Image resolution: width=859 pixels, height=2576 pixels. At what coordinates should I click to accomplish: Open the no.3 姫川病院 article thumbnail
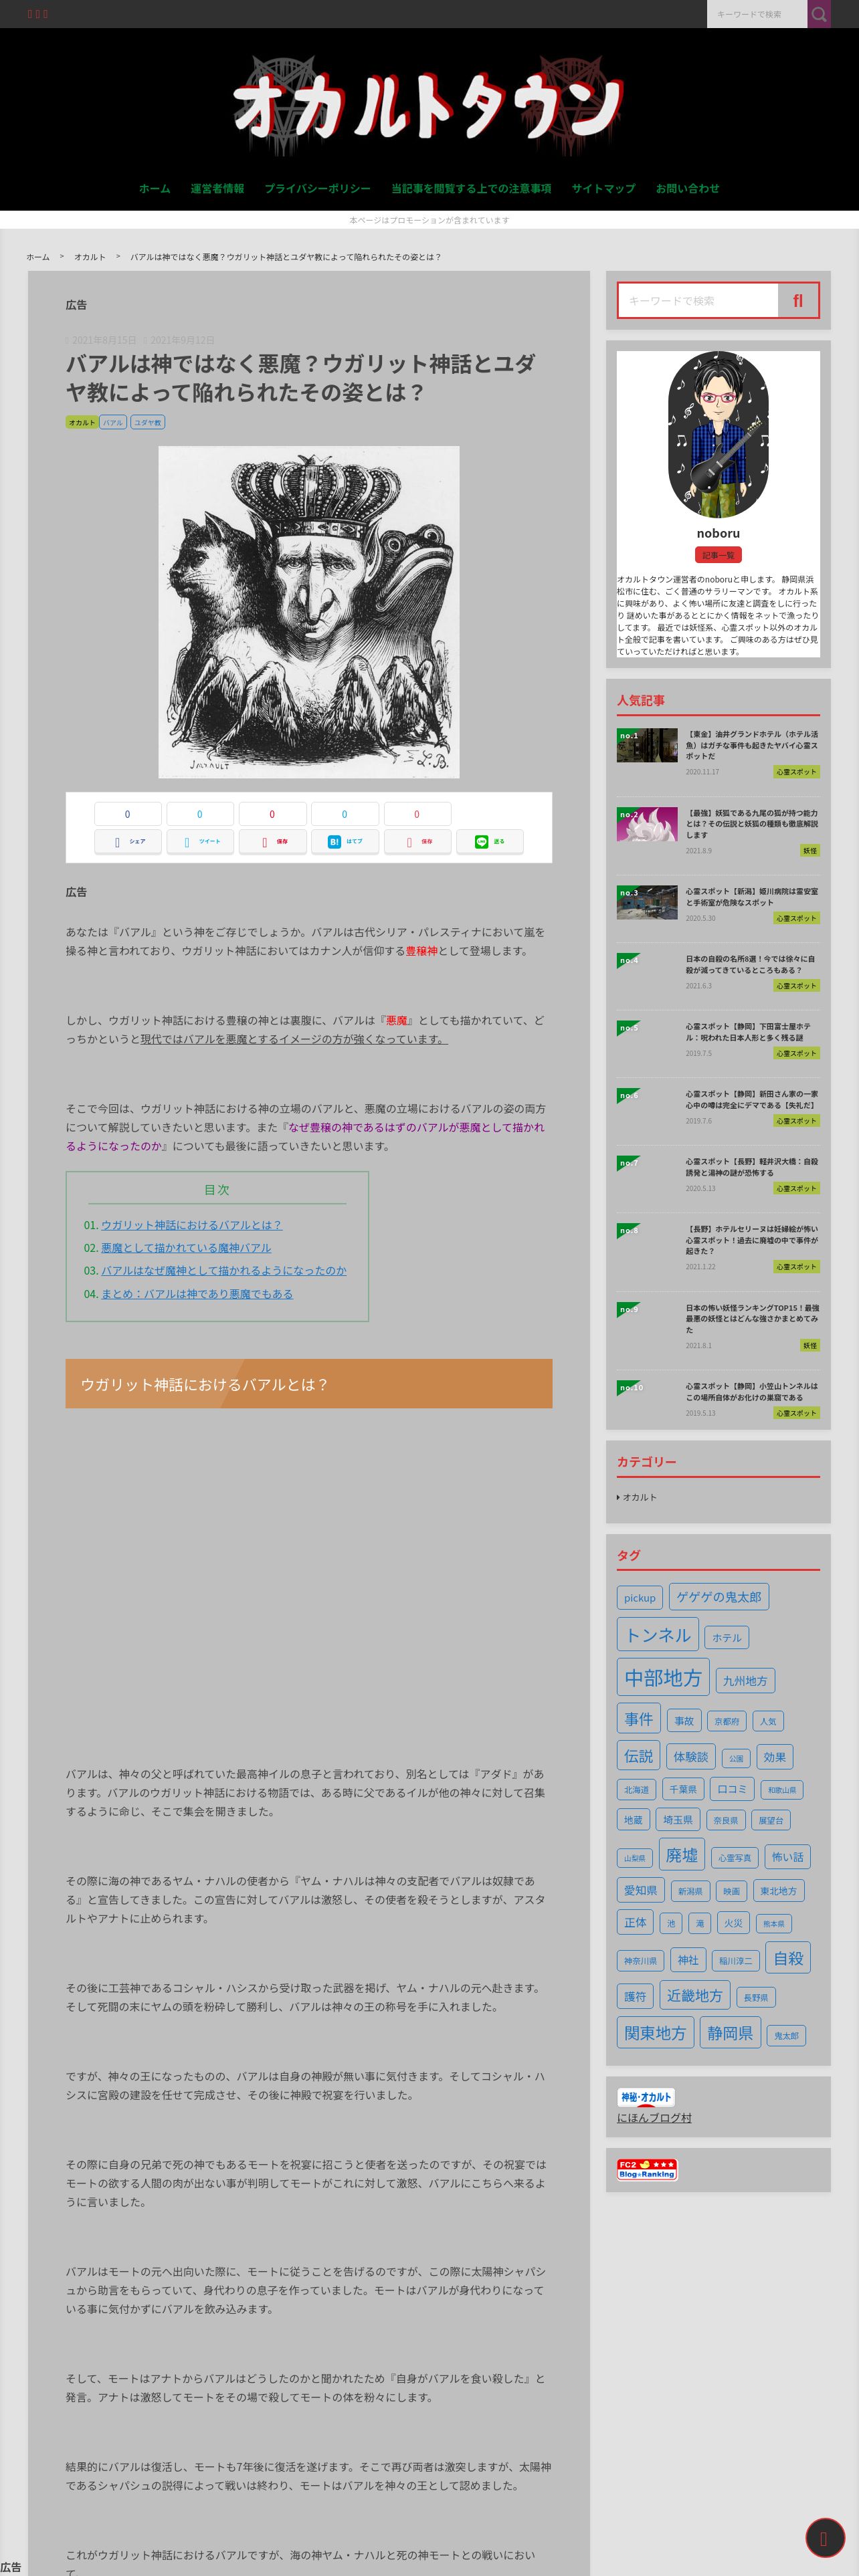(x=647, y=902)
